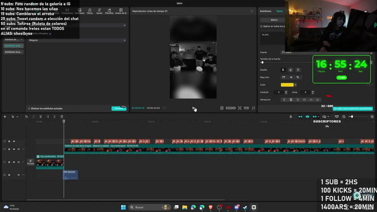Open the player panel hamburger menu
The image size is (377, 212).
tap(252, 11)
